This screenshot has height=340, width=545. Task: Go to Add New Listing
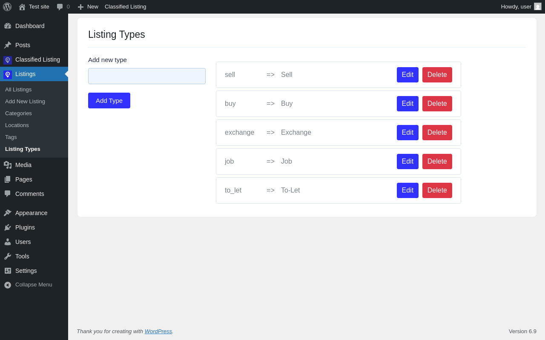coord(25,102)
